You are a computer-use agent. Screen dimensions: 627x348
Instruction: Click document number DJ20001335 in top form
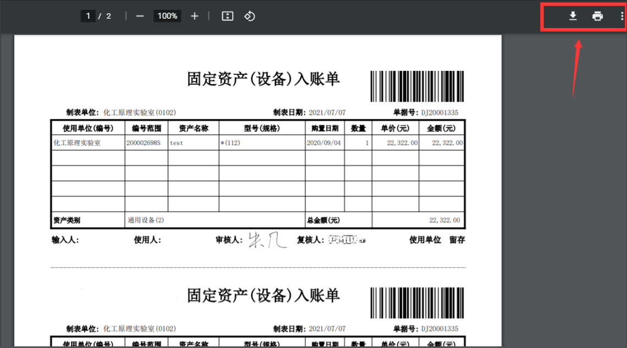coord(439,113)
